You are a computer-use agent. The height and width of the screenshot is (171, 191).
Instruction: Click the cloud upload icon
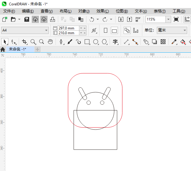[x=44, y=19]
